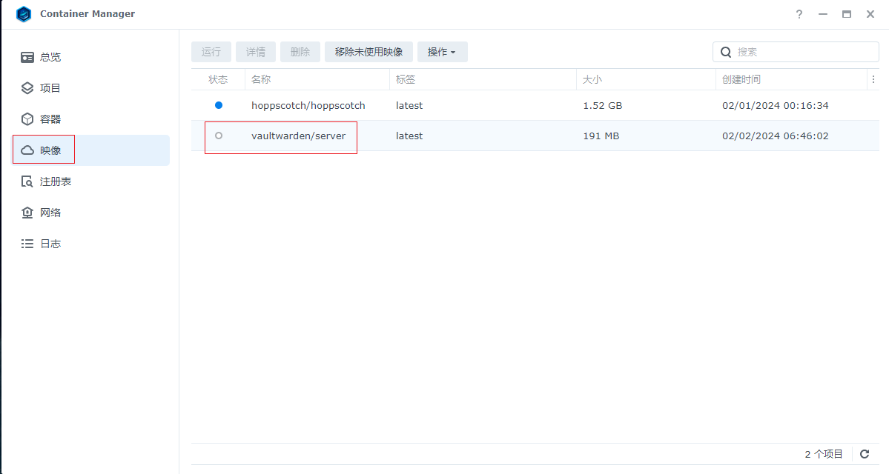889x474 pixels.
Task: Click the Container Manager logo icon
Action: pos(24,13)
